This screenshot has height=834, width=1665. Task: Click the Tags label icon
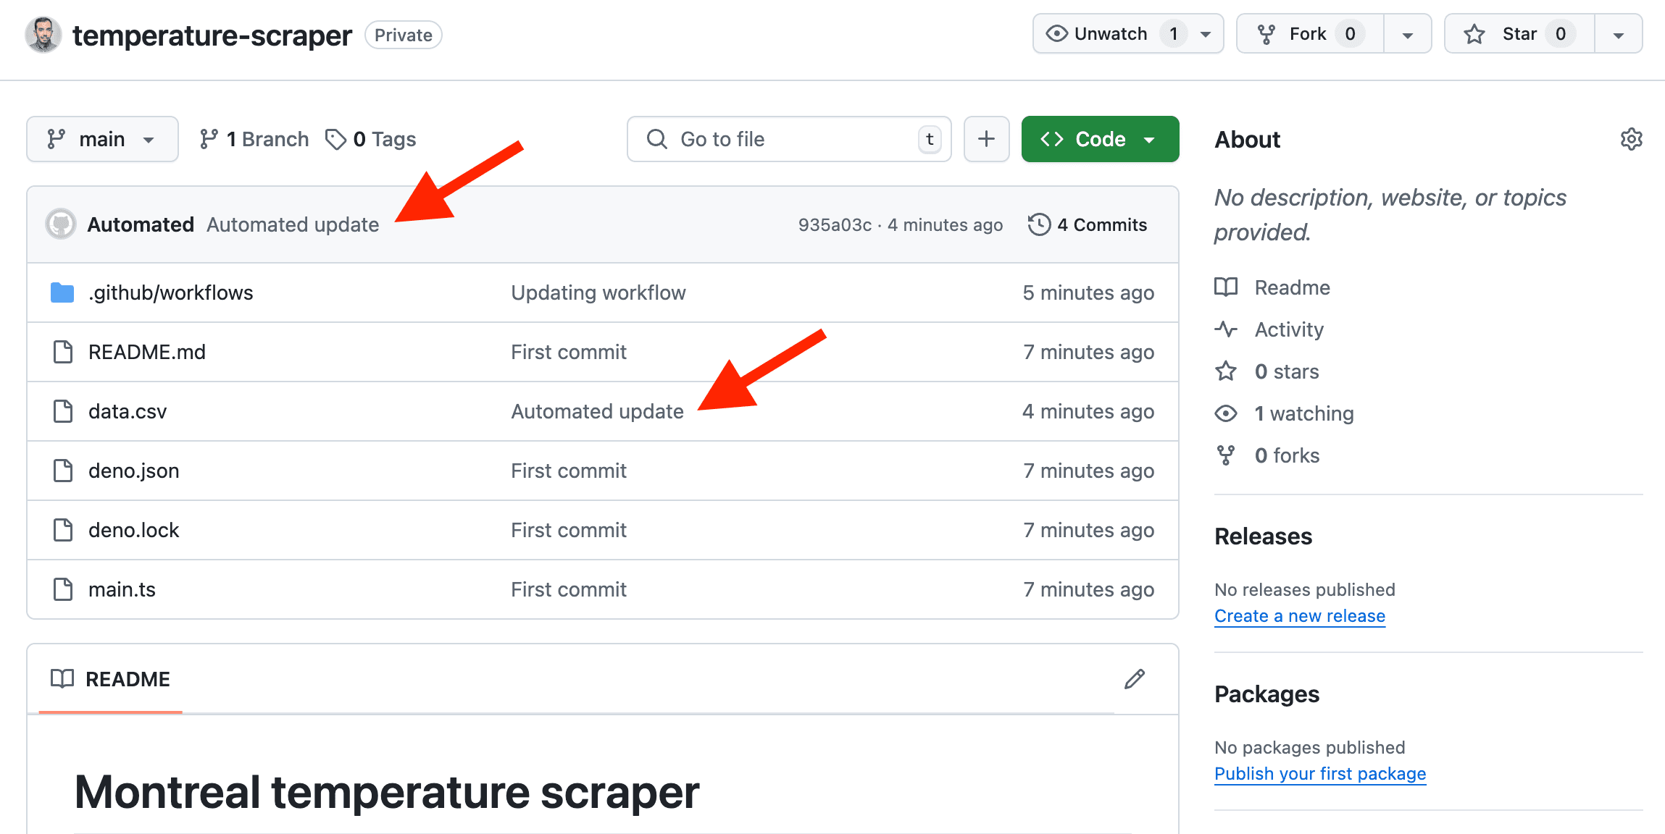click(335, 139)
